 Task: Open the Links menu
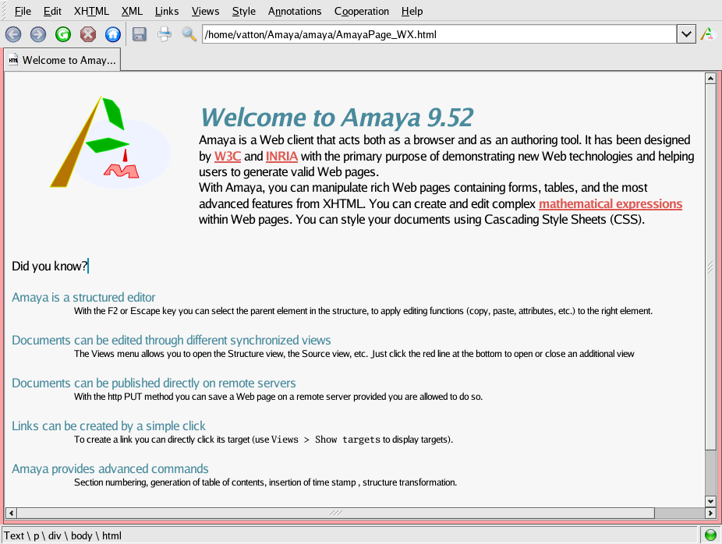tap(167, 11)
